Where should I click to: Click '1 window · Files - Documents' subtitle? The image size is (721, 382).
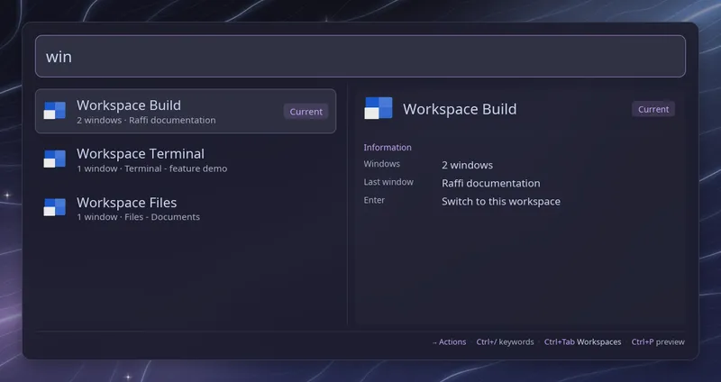click(139, 217)
